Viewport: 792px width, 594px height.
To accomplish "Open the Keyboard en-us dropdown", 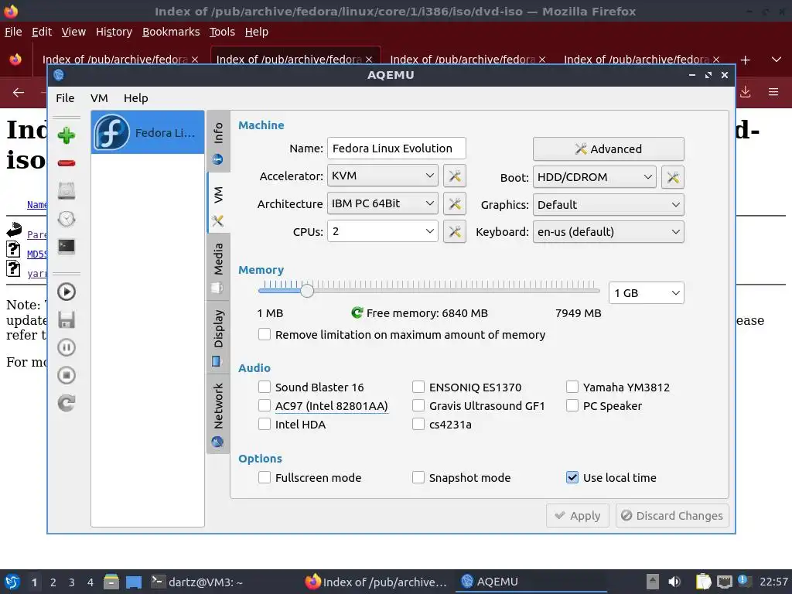I will 609,232.
